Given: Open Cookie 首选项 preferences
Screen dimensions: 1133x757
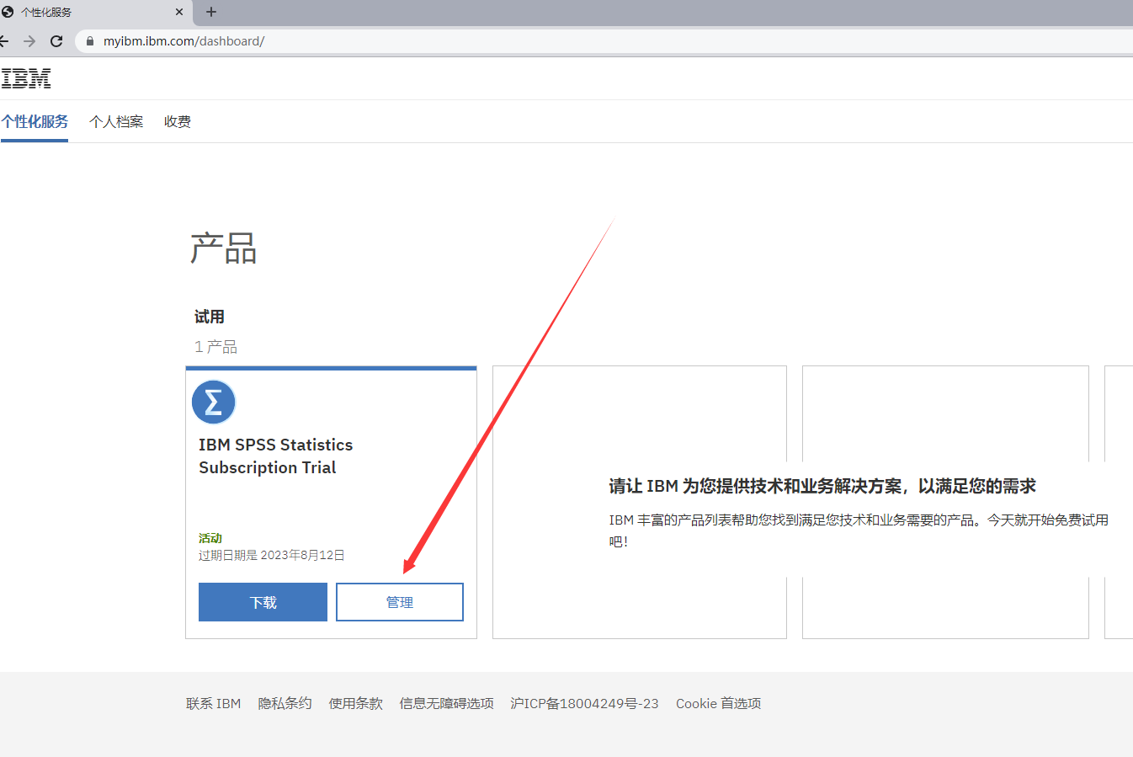Looking at the screenshot, I should tap(718, 703).
